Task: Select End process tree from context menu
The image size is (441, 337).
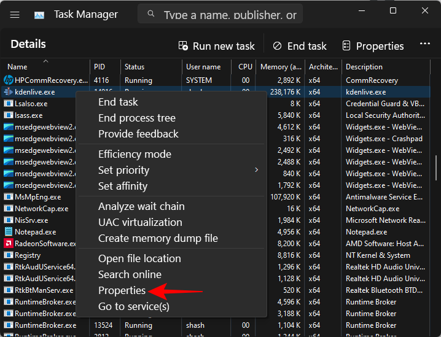Action: click(136, 118)
